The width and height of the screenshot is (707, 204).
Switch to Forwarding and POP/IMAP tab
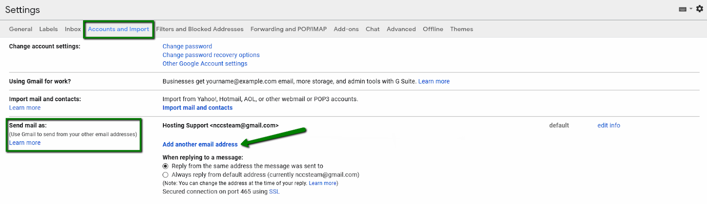click(x=289, y=29)
